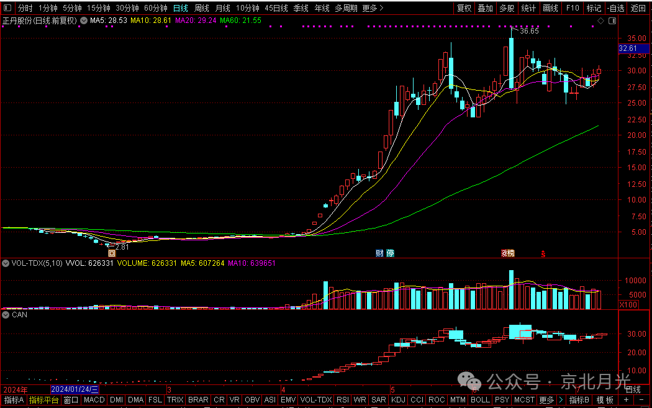Click the plus zoom button at bottom-right
The height and width of the screenshot is (408, 652).
[627, 400]
